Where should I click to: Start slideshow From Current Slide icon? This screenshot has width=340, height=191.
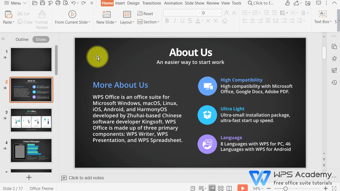pos(72,14)
